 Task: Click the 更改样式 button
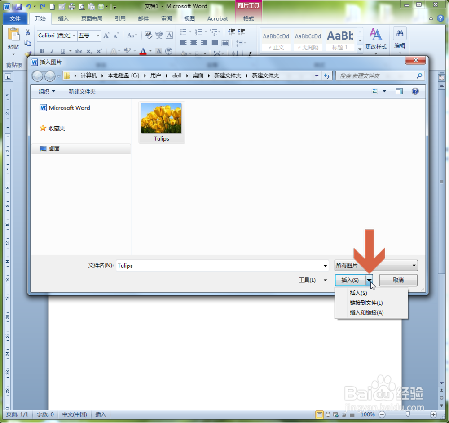point(376,40)
